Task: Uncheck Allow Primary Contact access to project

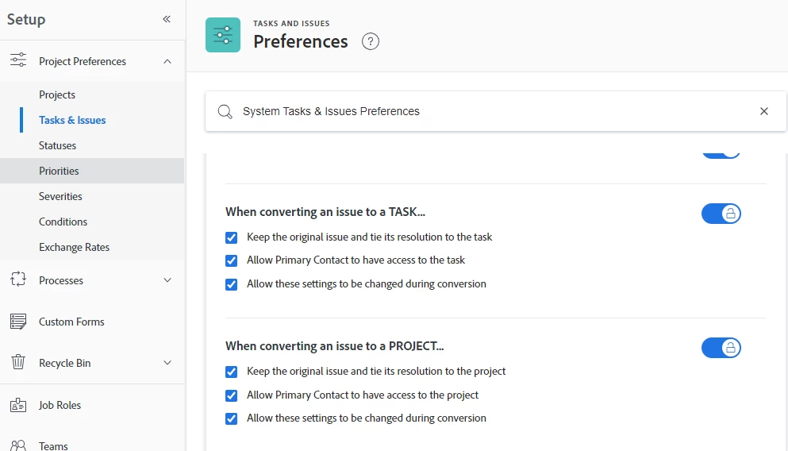Action: click(x=232, y=395)
